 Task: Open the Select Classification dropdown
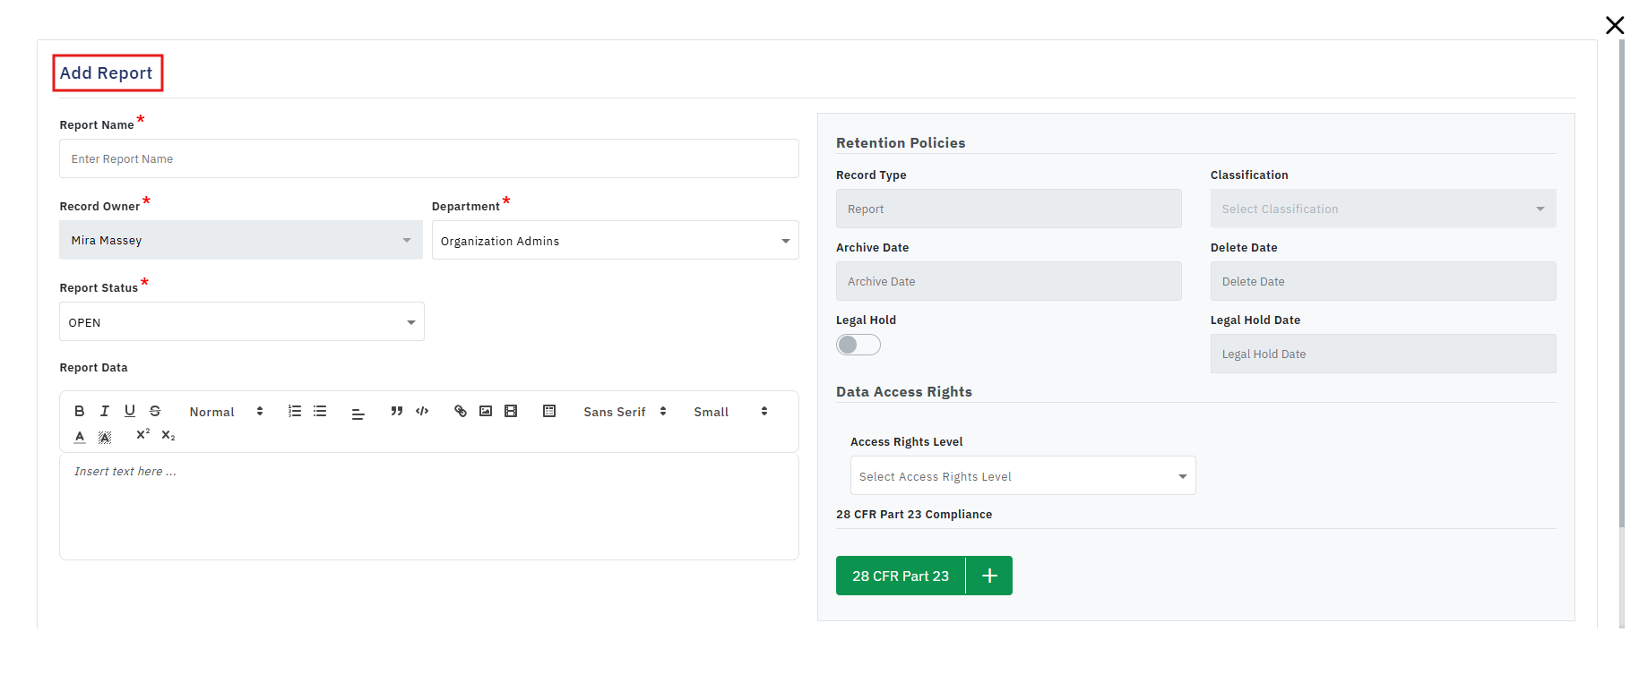(1383, 209)
